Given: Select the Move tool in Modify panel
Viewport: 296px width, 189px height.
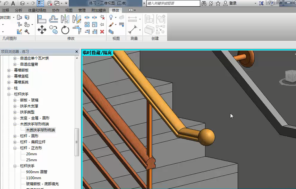Looking at the screenshot, I should tap(42, 30).
